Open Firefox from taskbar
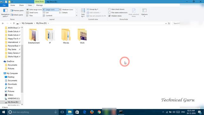Viewport: 204px width, 115px height. click(x=92, y=112)
